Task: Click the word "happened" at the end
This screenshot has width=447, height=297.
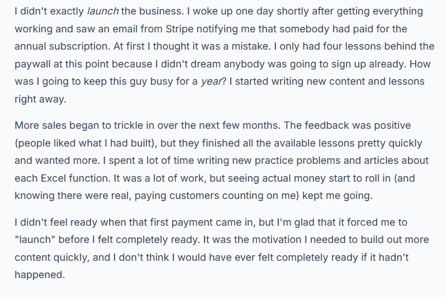Action: (39, 275)
